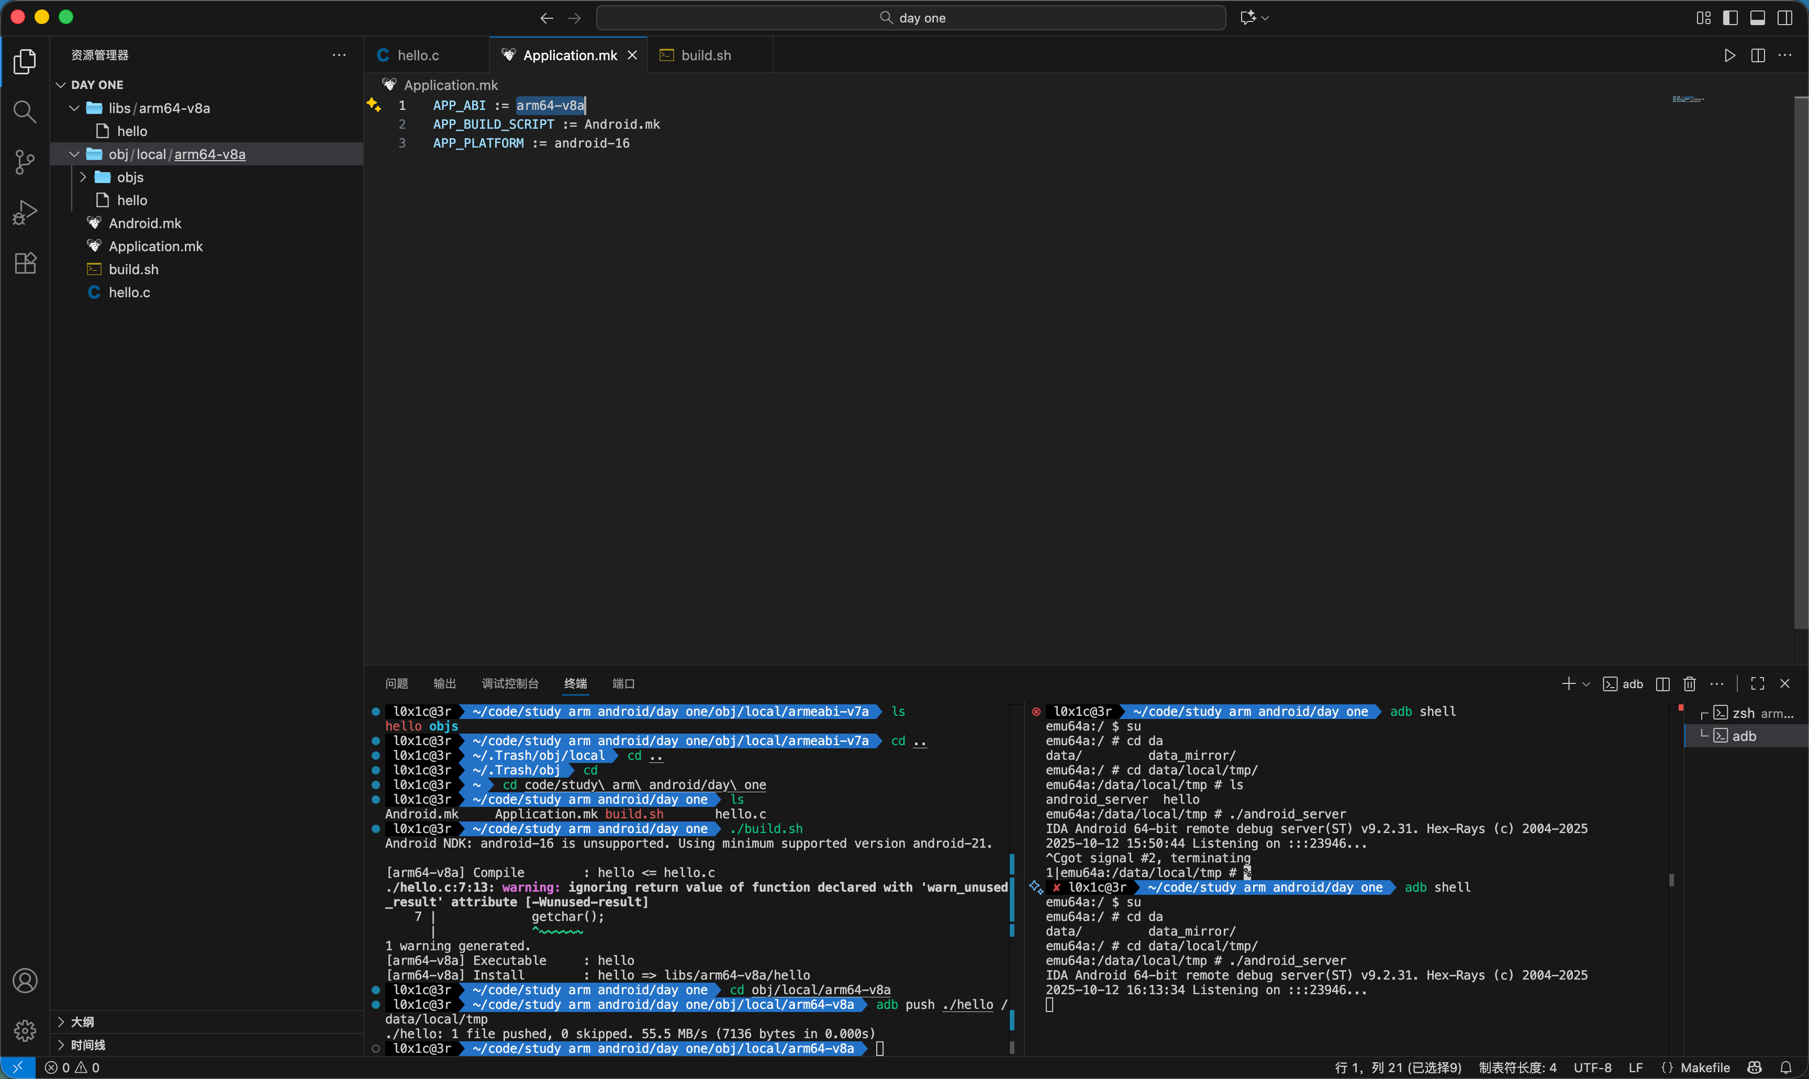Open the Search view in activity bar
This screenshot has height=1079, width=1809.
pos(25,112)
